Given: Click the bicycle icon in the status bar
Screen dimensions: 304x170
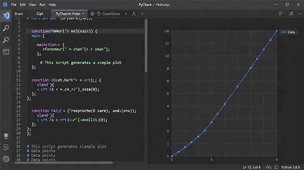Looking at the screenshot, I should 268,167.
